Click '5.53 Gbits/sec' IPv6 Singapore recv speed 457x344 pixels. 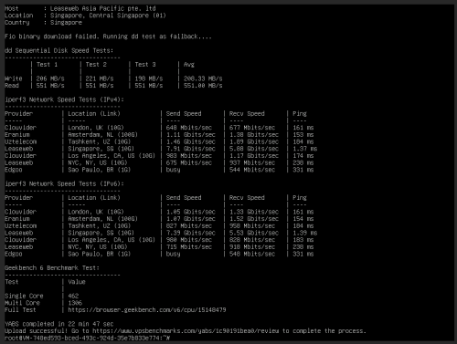click(254, 233)
